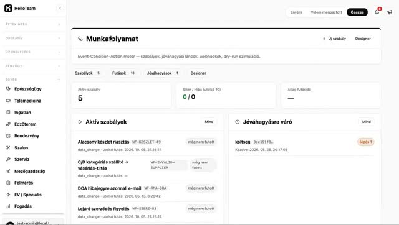This screenshot has height=225, width=399.
Task: Open Fogadás in the sidebar
Action: (x=32, y=206)
